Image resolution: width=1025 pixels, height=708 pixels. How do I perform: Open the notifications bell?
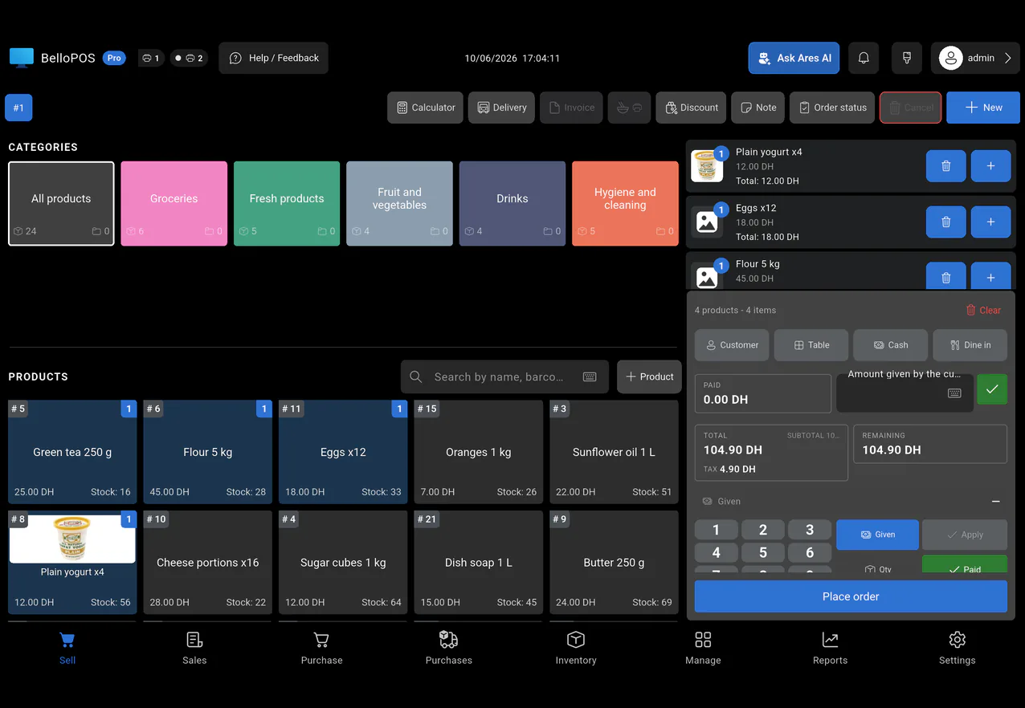[864, 58]
